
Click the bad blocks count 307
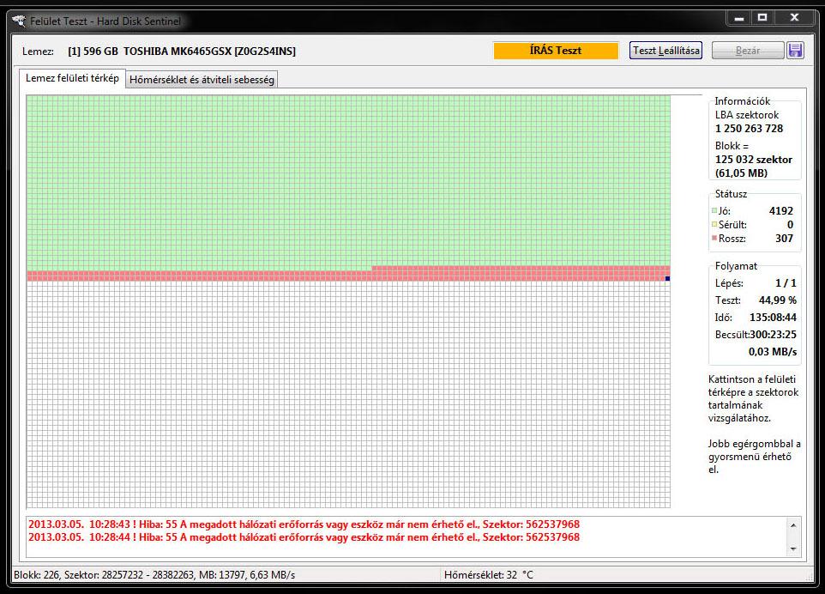784,239
